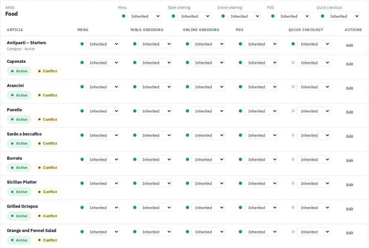
Task: Click Edit on the Burrata row
Action: pos(349,161)
